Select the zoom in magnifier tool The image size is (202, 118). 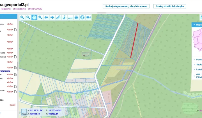click(x=22, y=17)
